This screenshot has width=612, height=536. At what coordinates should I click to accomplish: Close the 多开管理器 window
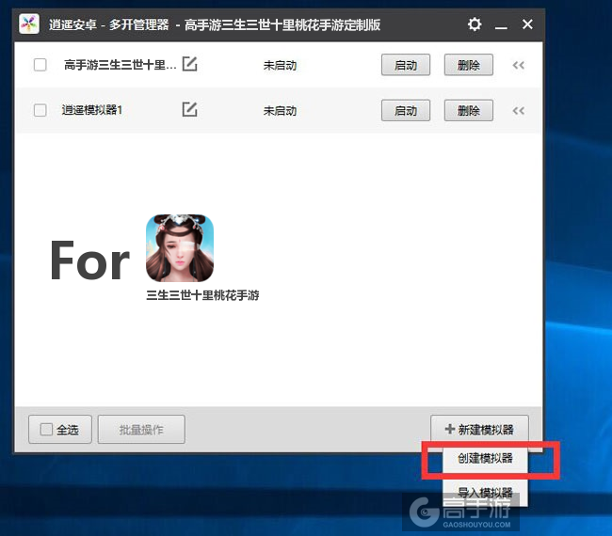click(x=527, y=24)
